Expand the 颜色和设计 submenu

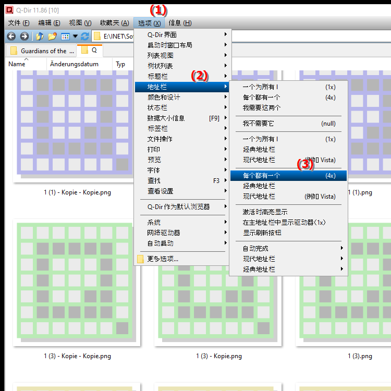tap(183, 97)
